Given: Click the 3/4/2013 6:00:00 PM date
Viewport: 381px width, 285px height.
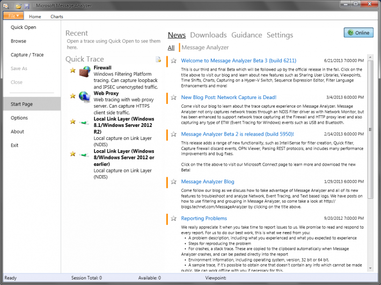Looking at the screenshot, I should coord(345,97).
